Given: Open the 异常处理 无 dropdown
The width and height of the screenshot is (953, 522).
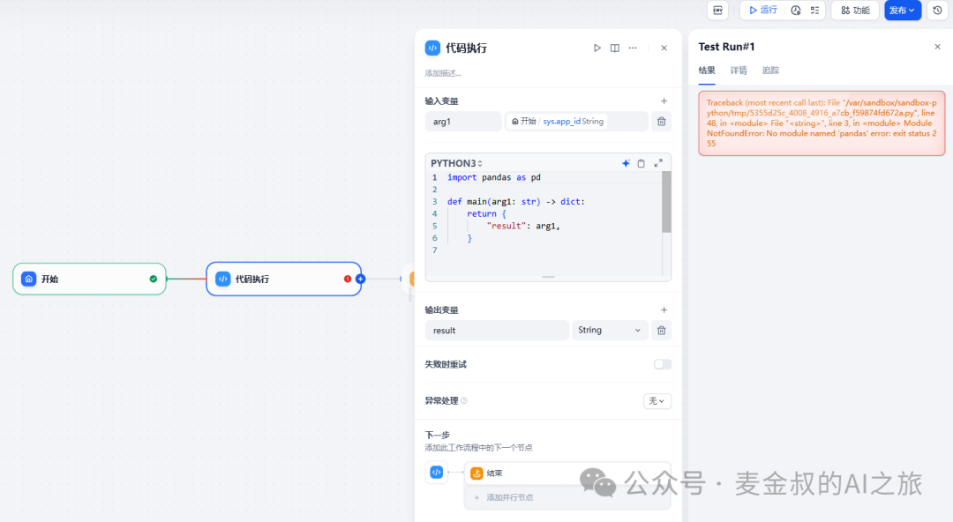Looking at the screenshot, I should 657,401.
